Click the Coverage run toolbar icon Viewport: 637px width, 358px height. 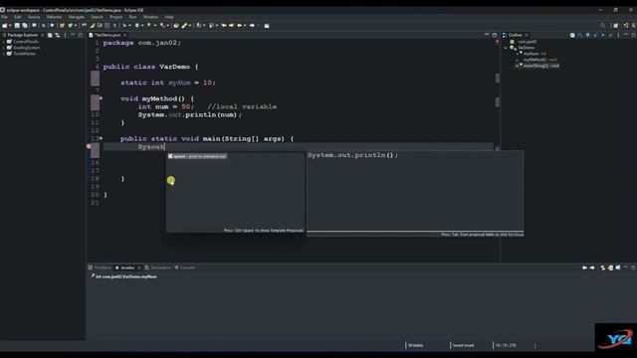click(149, 25)
